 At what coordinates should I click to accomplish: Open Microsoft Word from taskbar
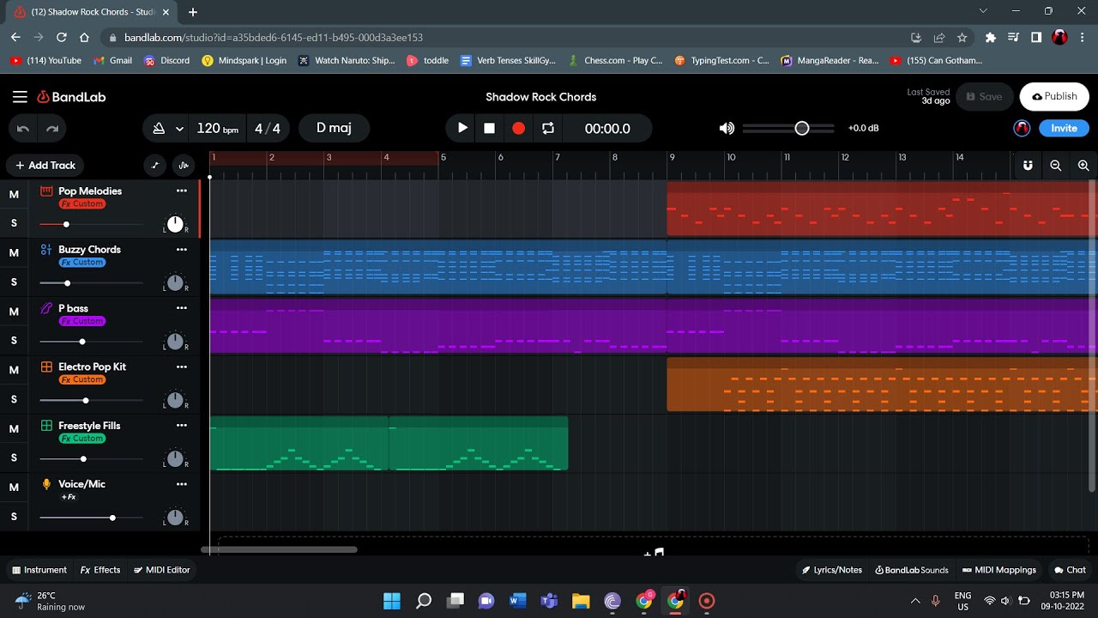click(x=517, y=600)
